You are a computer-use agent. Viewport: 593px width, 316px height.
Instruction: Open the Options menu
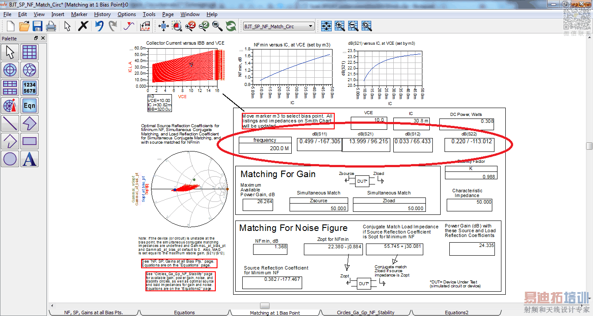coord(127,14)
